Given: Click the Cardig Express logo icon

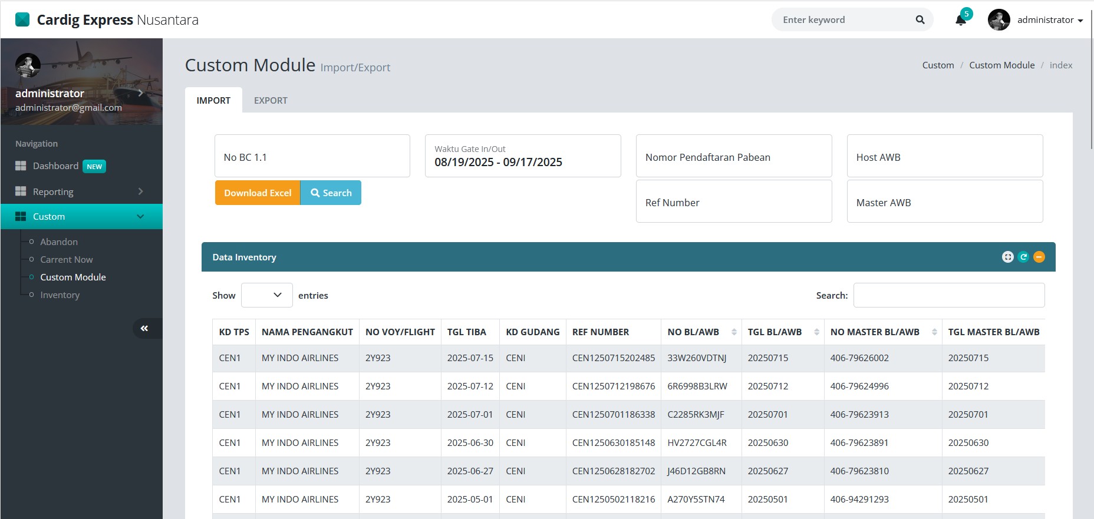Looking at the screenshot, I should point(22,20).
